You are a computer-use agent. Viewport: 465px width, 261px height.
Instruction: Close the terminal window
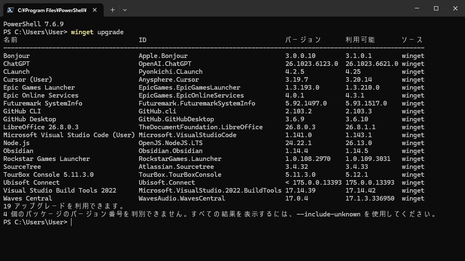(455, 8)
